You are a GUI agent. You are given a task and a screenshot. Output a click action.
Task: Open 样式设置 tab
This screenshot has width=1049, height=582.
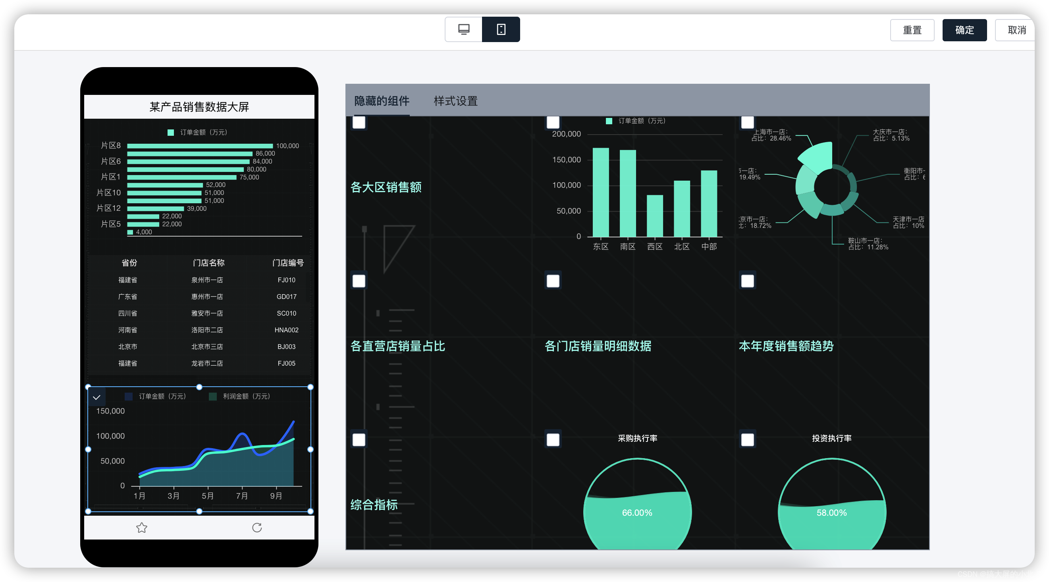pos(455,100)
